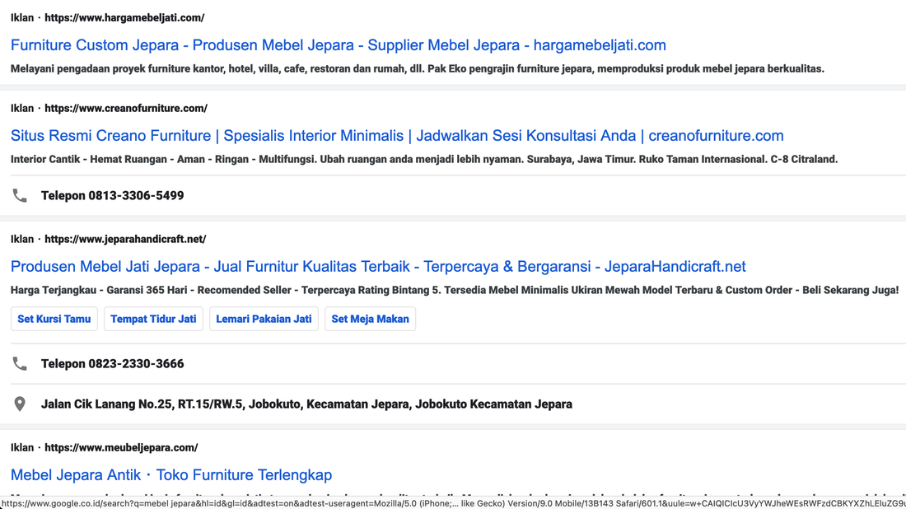Click the phone icon beside 0823-2330-3666

[20, 364]
